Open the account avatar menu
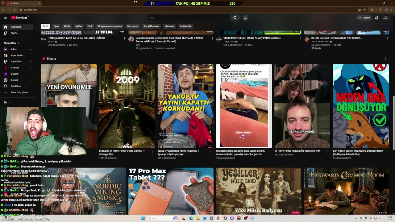Screen dimensions: 395x222 (x=385, y=18)
